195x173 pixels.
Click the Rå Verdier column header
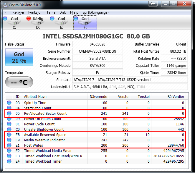(168, 96)
